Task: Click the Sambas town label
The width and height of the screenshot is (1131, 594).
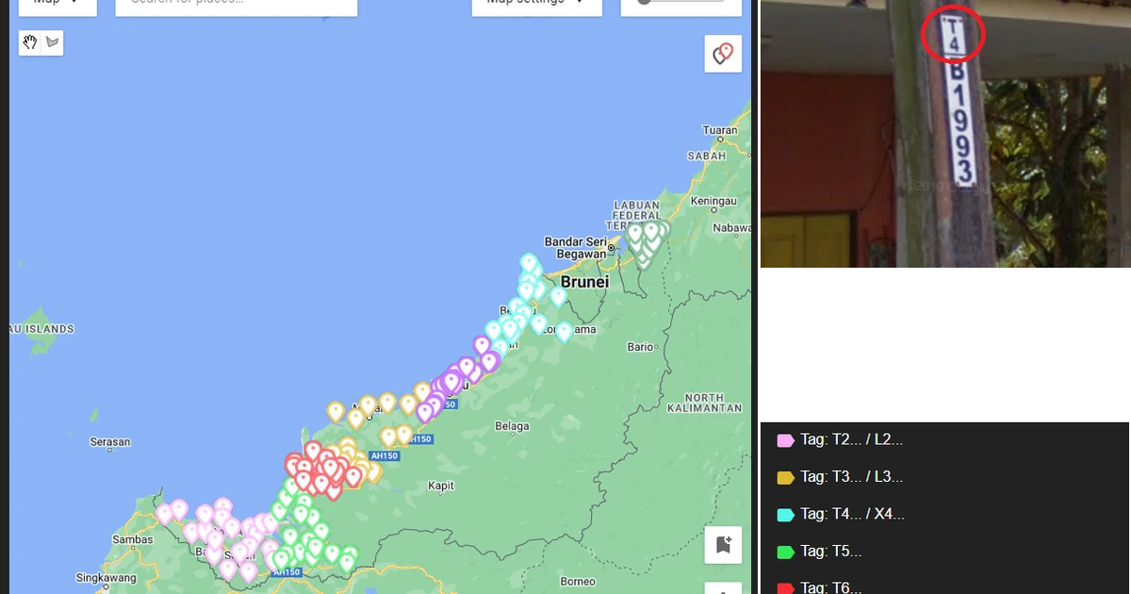Action: tap(132, 539)
